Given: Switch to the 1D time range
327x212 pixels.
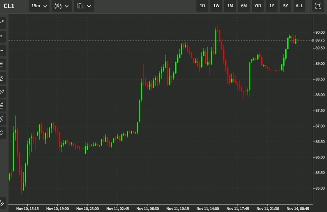Looking at the screenshot, I should tap(202, 6).
